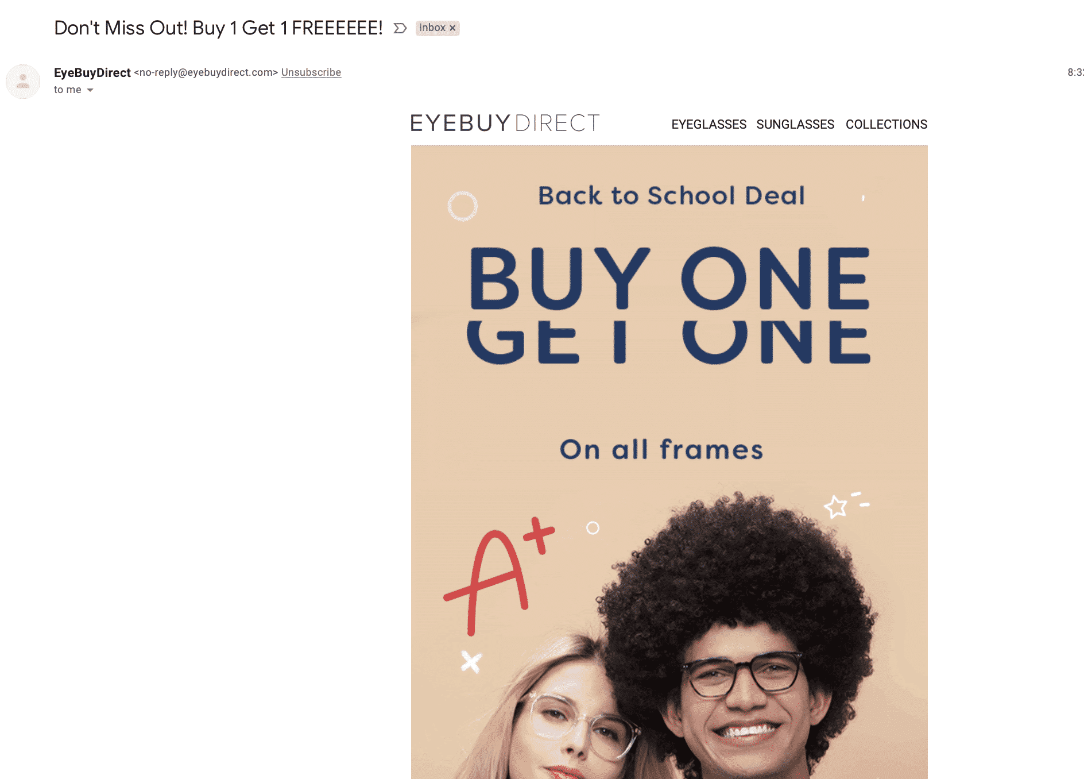The height and width of the screenshot is (779, 1084).
Task: Click the EYEBUYDIRECT logo
Action: (x=505, y=122)
